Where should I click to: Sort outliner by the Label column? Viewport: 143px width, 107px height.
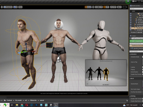(x=133, y=11)
